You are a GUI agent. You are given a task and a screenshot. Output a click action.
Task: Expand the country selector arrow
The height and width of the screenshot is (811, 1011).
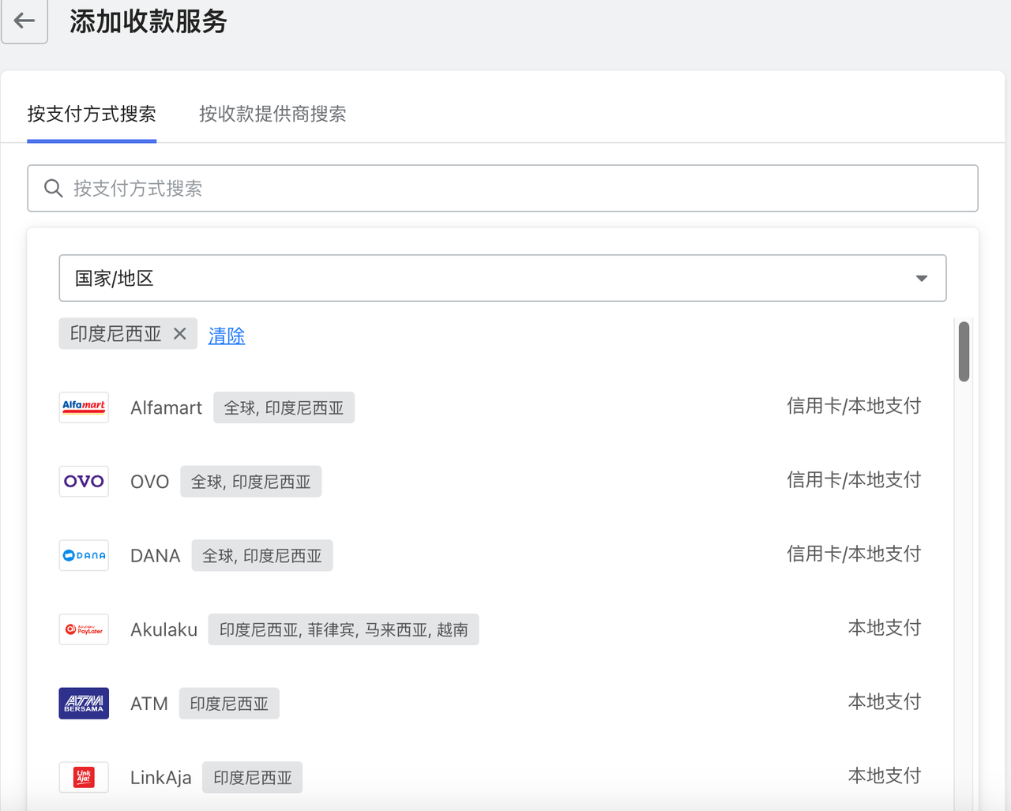(921, 278)
